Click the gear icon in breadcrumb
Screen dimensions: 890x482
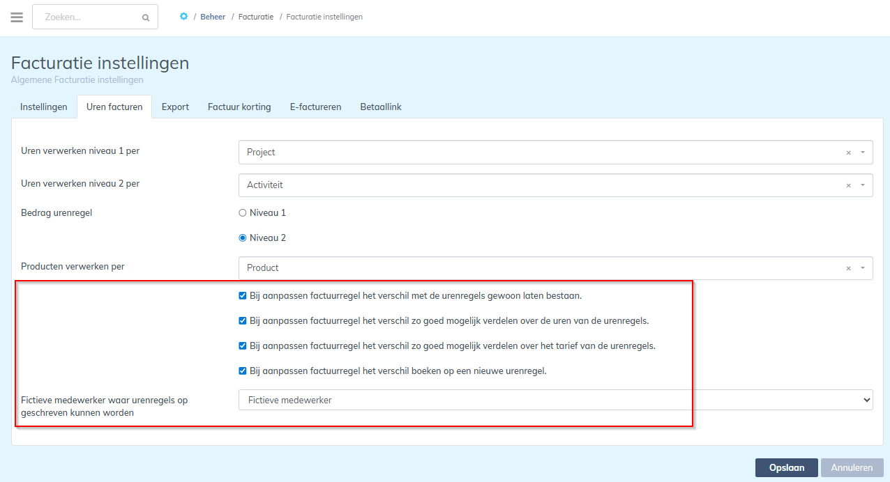coord(183,16)
